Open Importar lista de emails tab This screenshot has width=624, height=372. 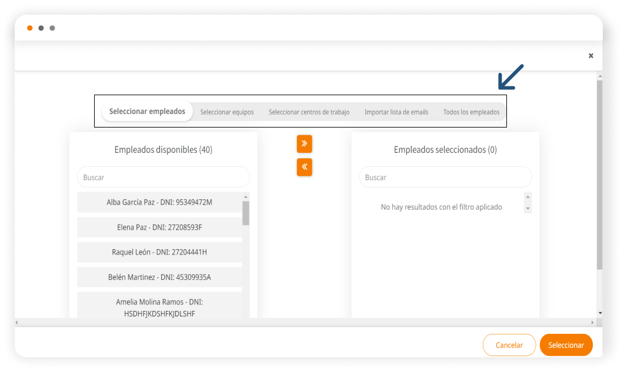coord(396,112)
